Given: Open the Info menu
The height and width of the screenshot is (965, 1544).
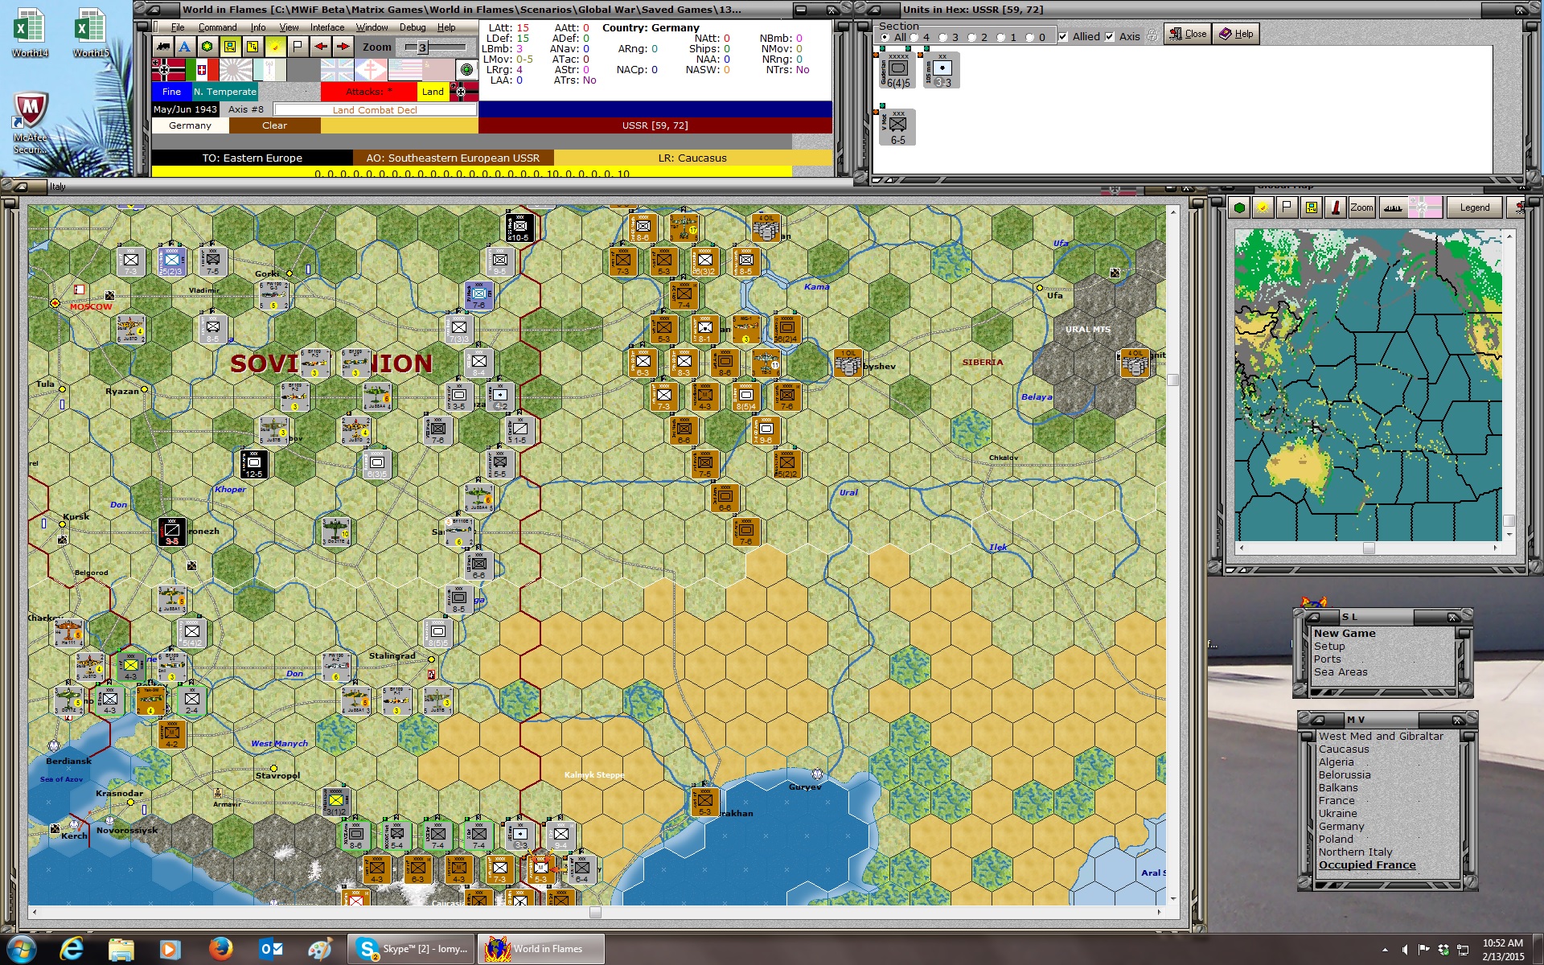Looking at the screenshot, I should [x=257, y=27].
